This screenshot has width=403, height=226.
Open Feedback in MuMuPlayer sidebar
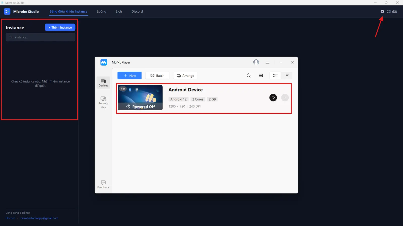click(103, 185)
